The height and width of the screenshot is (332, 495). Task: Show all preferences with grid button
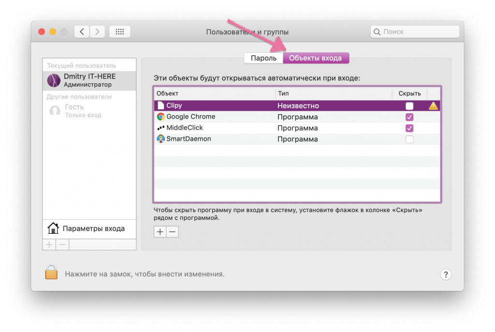click(x=120, y=31)
